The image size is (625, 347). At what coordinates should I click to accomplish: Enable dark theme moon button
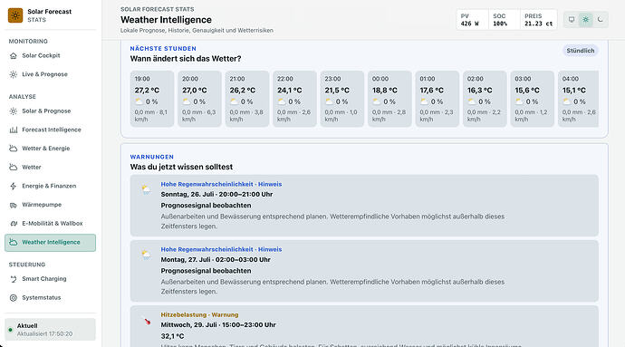pos(600,20)
